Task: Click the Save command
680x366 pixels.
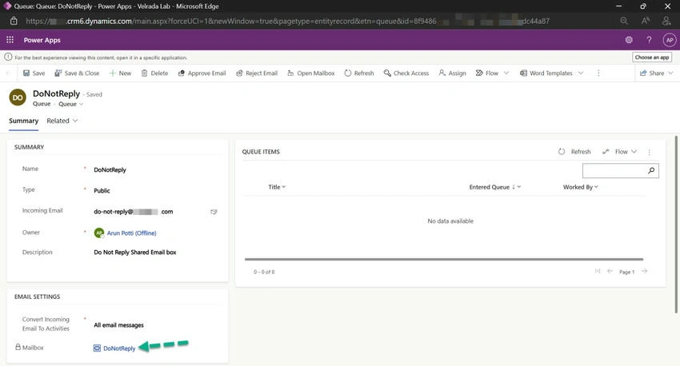Action: tap(34, 74)
